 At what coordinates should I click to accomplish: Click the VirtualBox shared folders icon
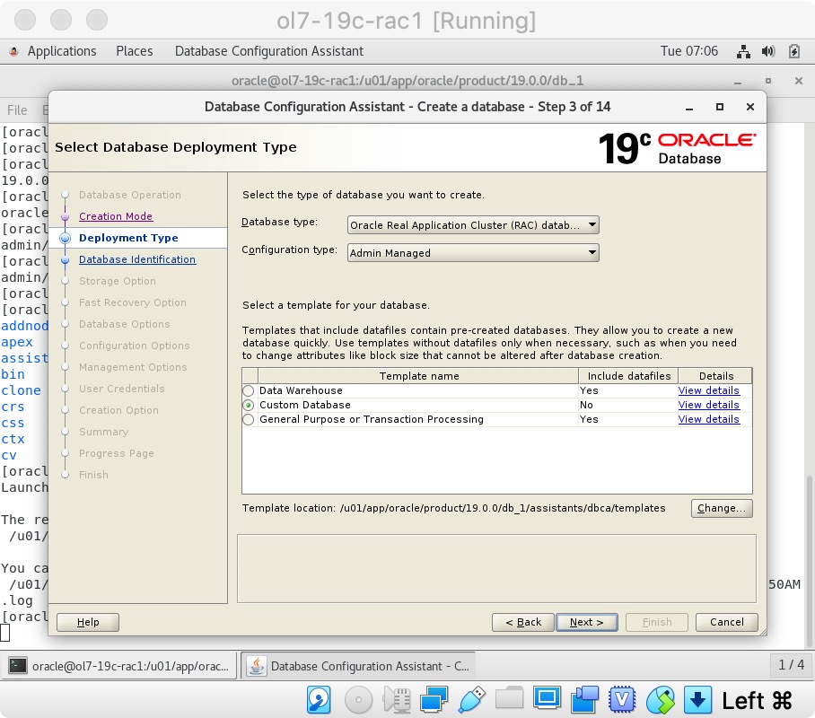(x=510, y=697)
